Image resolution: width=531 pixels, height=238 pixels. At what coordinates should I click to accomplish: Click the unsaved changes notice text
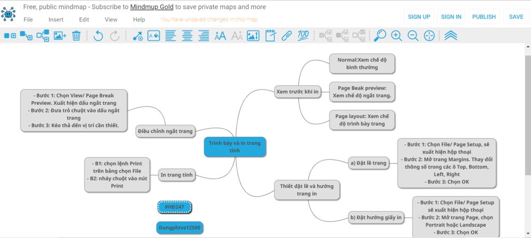pos(209,19)
